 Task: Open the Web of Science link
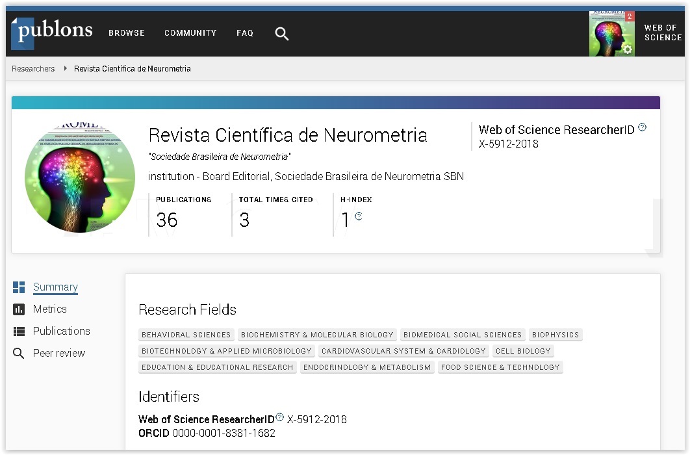coord(663,33)
